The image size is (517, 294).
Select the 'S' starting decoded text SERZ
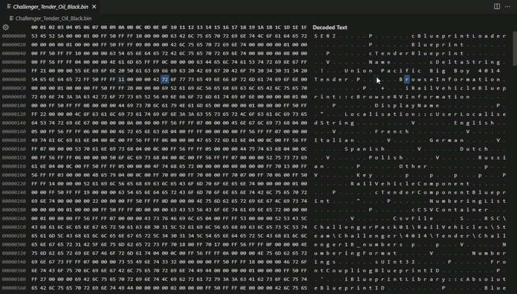(x=316, y=36)
